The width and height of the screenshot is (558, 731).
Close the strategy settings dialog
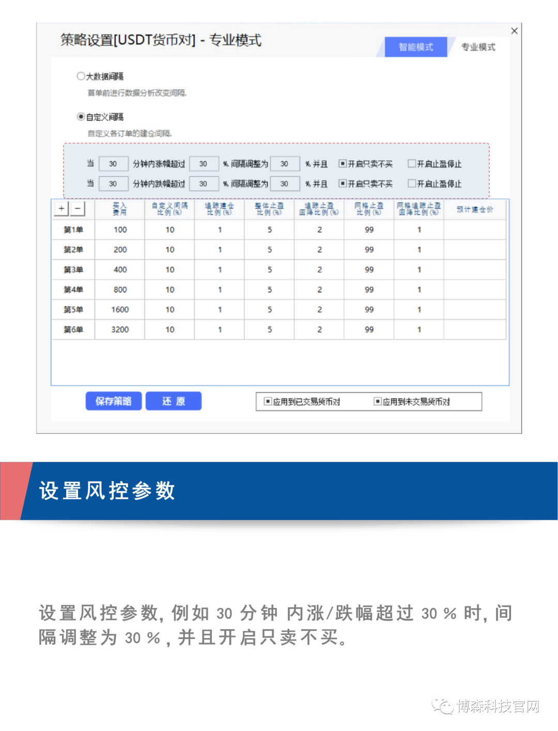pyautogui.click(x=514, y=31)
